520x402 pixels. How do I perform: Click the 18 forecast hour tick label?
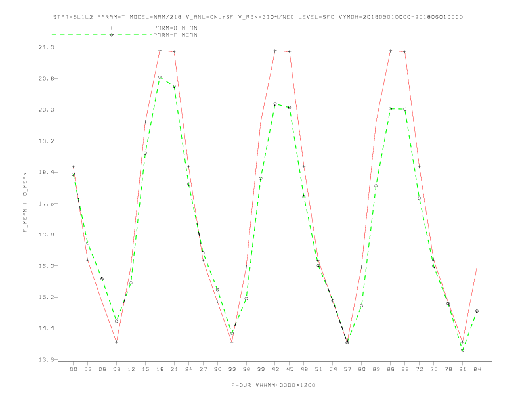click(160, 369)
